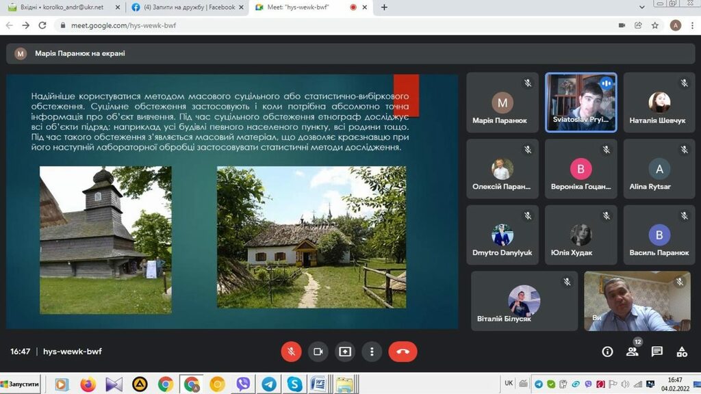Open the meeting details info icon
Screen dimensions: 701x394
pyautogui.click(x=607, y=352)
